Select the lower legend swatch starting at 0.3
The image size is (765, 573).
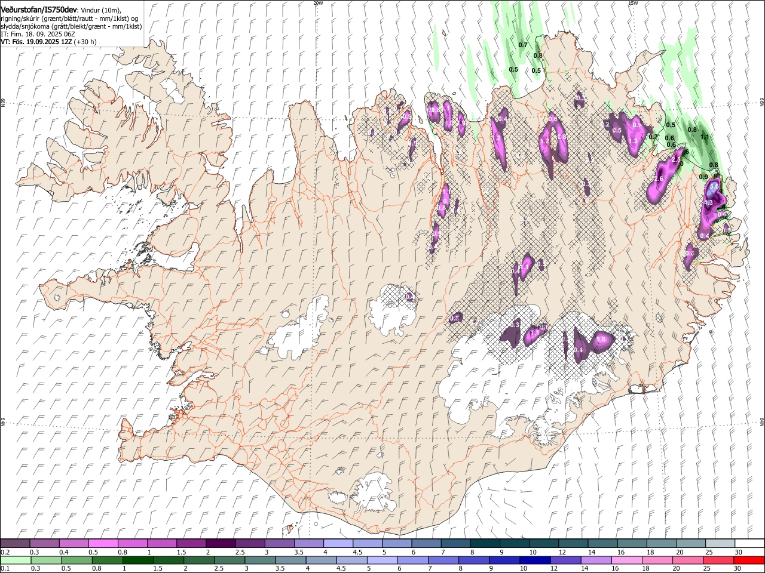point(46,560)
